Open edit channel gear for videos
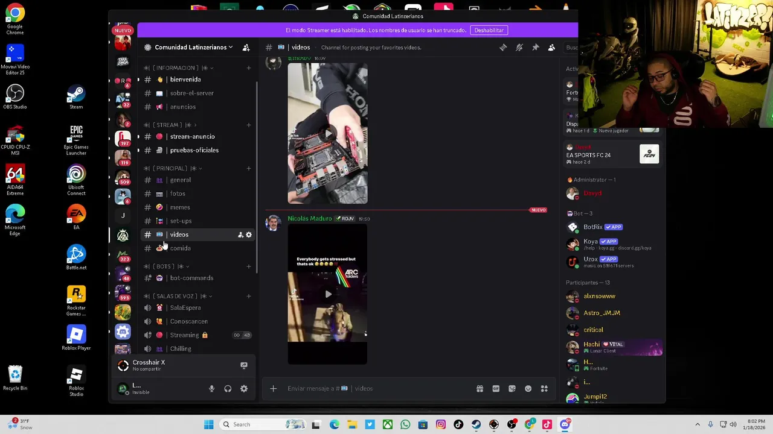This screenshot has width=773, height=434. coord(249,234)
